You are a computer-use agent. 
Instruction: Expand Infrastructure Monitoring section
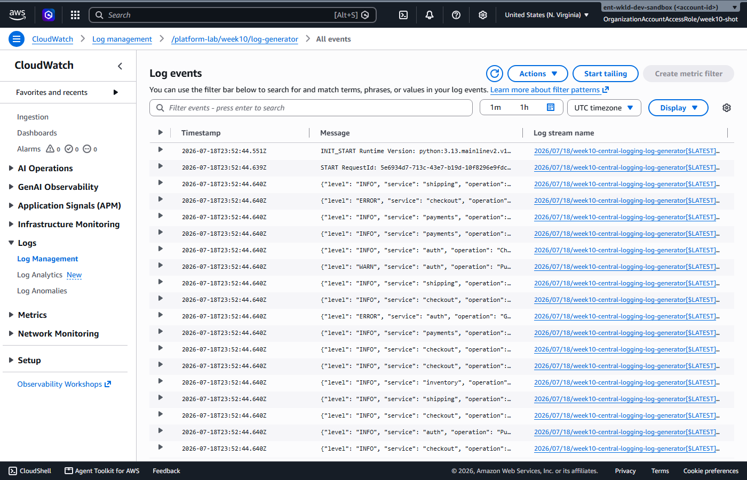click(x=11, y=224)
